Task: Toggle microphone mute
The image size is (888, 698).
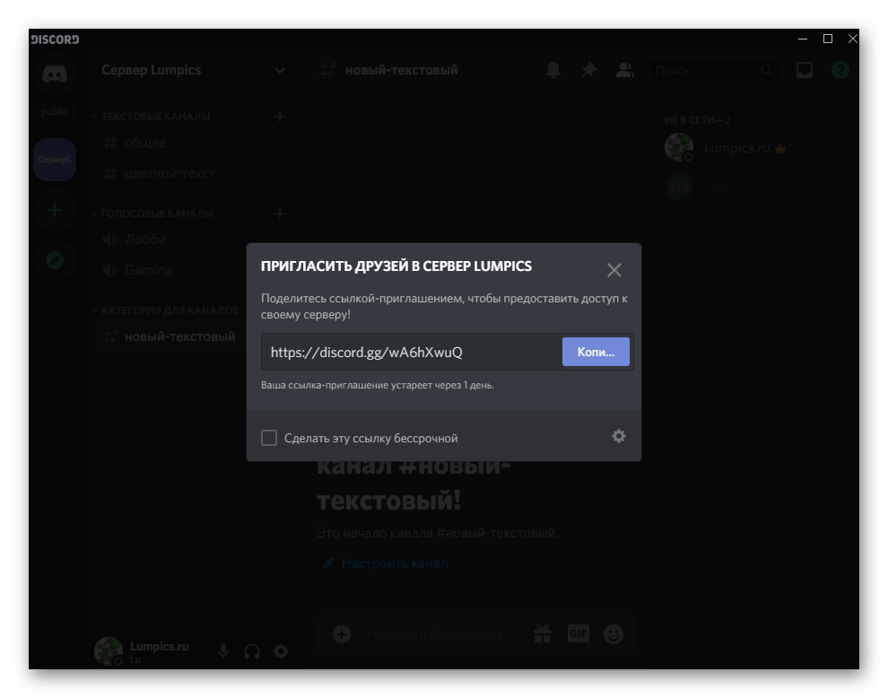Action: click(x=223, y=651)
